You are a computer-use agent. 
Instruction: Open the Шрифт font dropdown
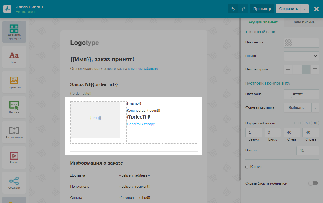pos(301,56)
